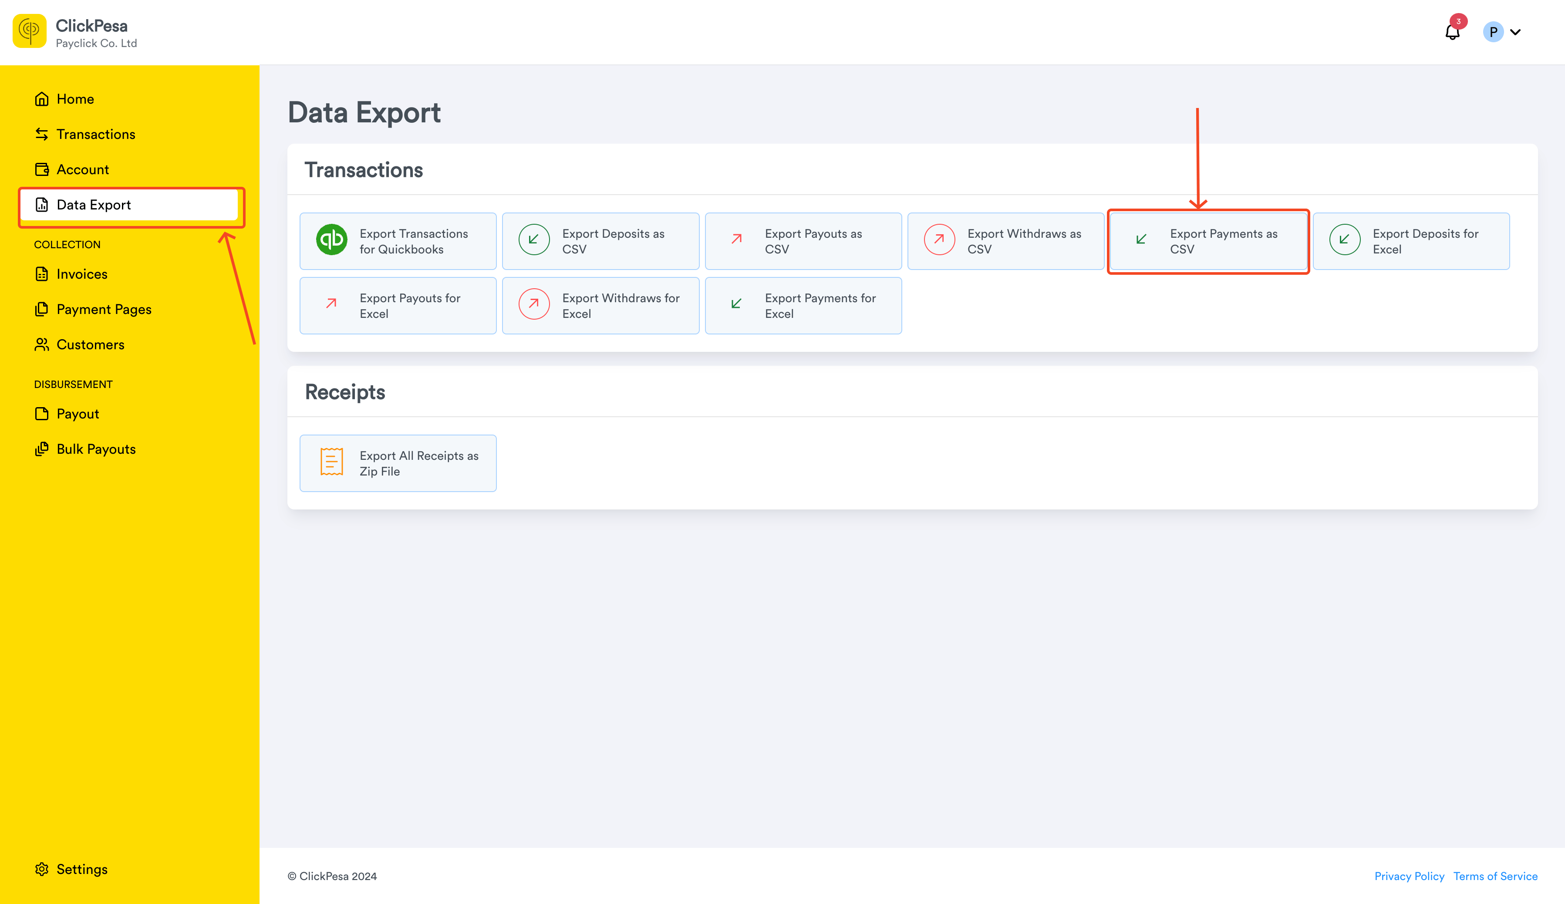The image size is (1565, 904).
Task: Open Payment Pages menu item
Action: pyautogui.click(x=128, y=309)
